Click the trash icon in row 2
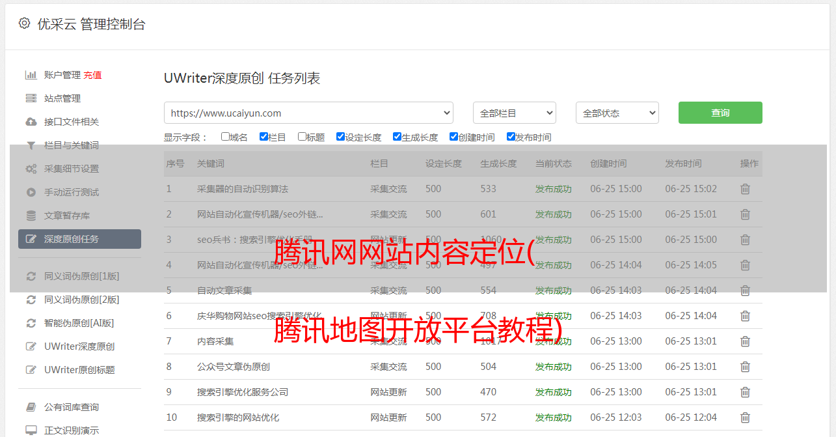The width and height of the screenshot is (836, 437). 745,214
